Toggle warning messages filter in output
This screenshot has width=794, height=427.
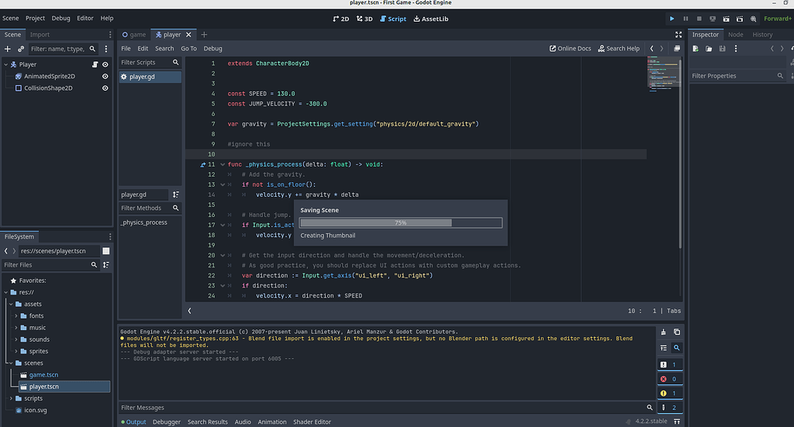pos(669,393)
